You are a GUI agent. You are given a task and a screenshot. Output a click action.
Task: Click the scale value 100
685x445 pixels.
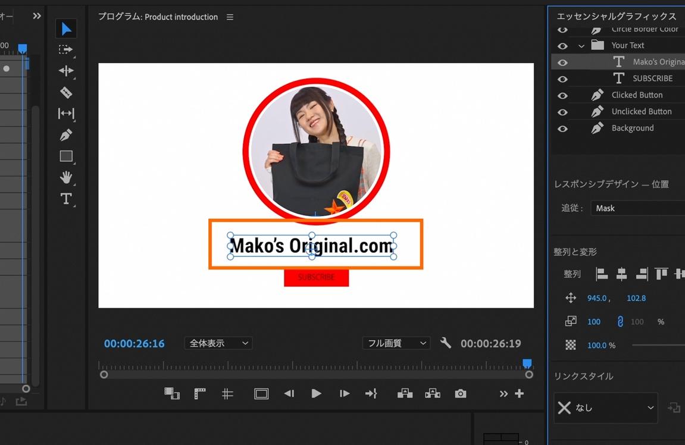[x=594, y=321]
